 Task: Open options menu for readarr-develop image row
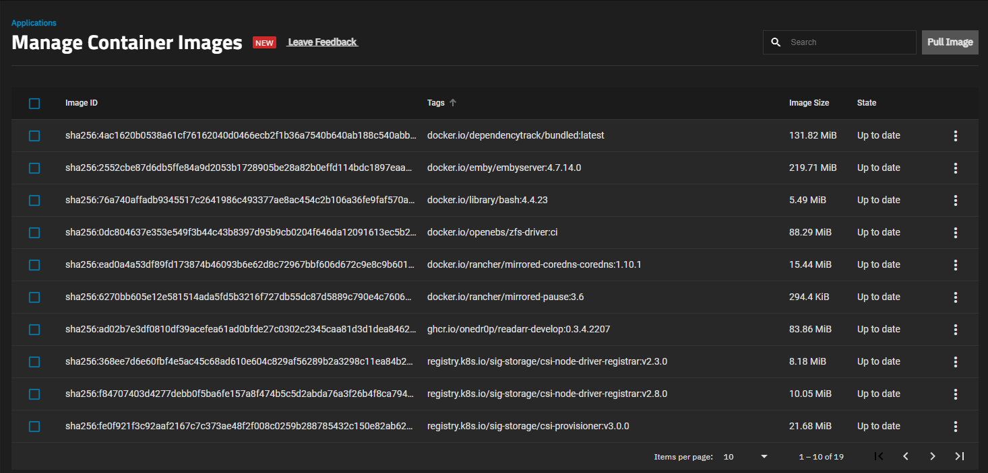pos(955,330)
